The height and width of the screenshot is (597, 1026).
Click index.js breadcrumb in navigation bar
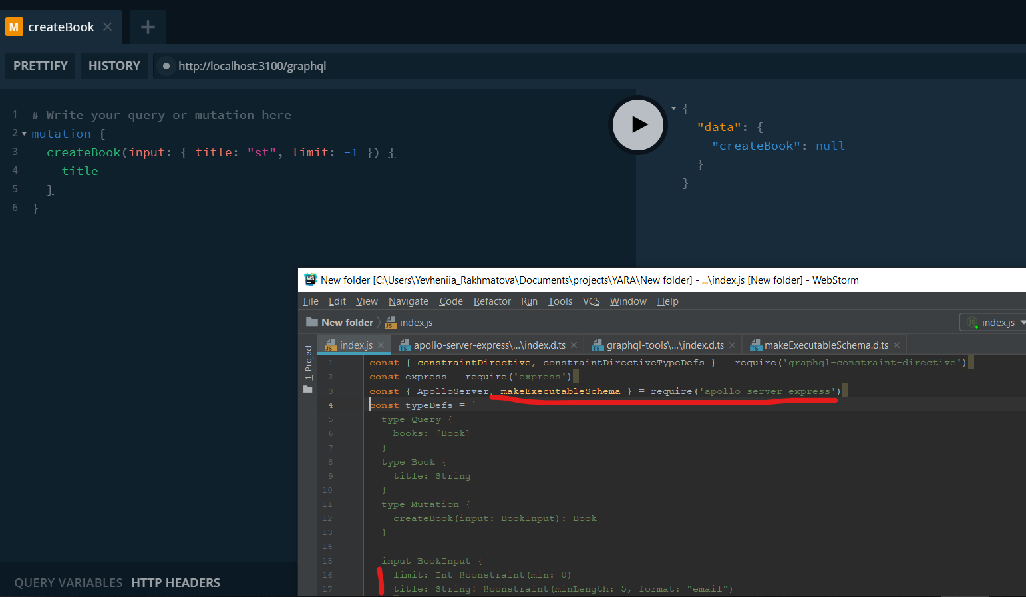409,322
